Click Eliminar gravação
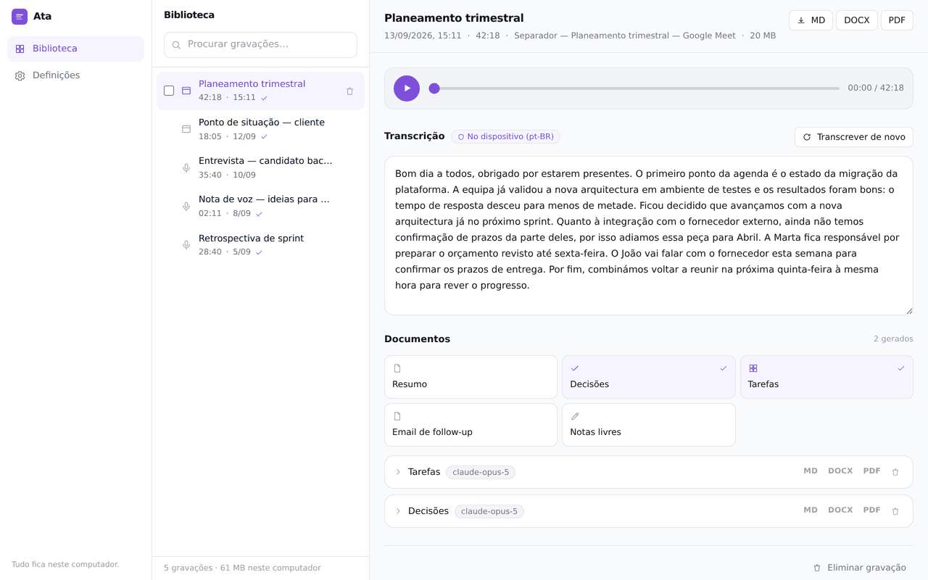Image resolution: width=928 pixels, height=580 pixels. tap(859, 568)
